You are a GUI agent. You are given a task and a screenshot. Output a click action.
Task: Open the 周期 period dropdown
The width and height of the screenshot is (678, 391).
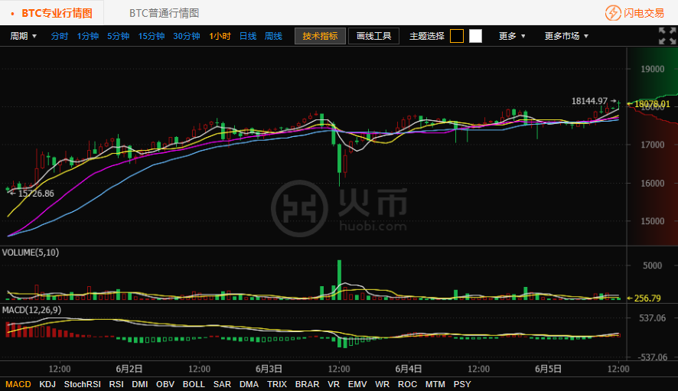tap(23, 36)
